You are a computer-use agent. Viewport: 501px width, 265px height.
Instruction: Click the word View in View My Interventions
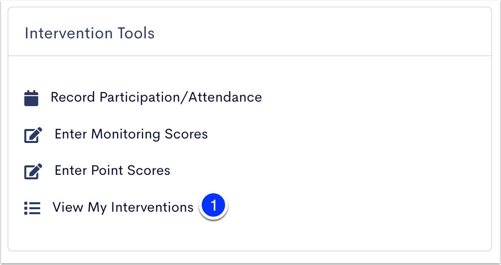(x=68, y=207)
